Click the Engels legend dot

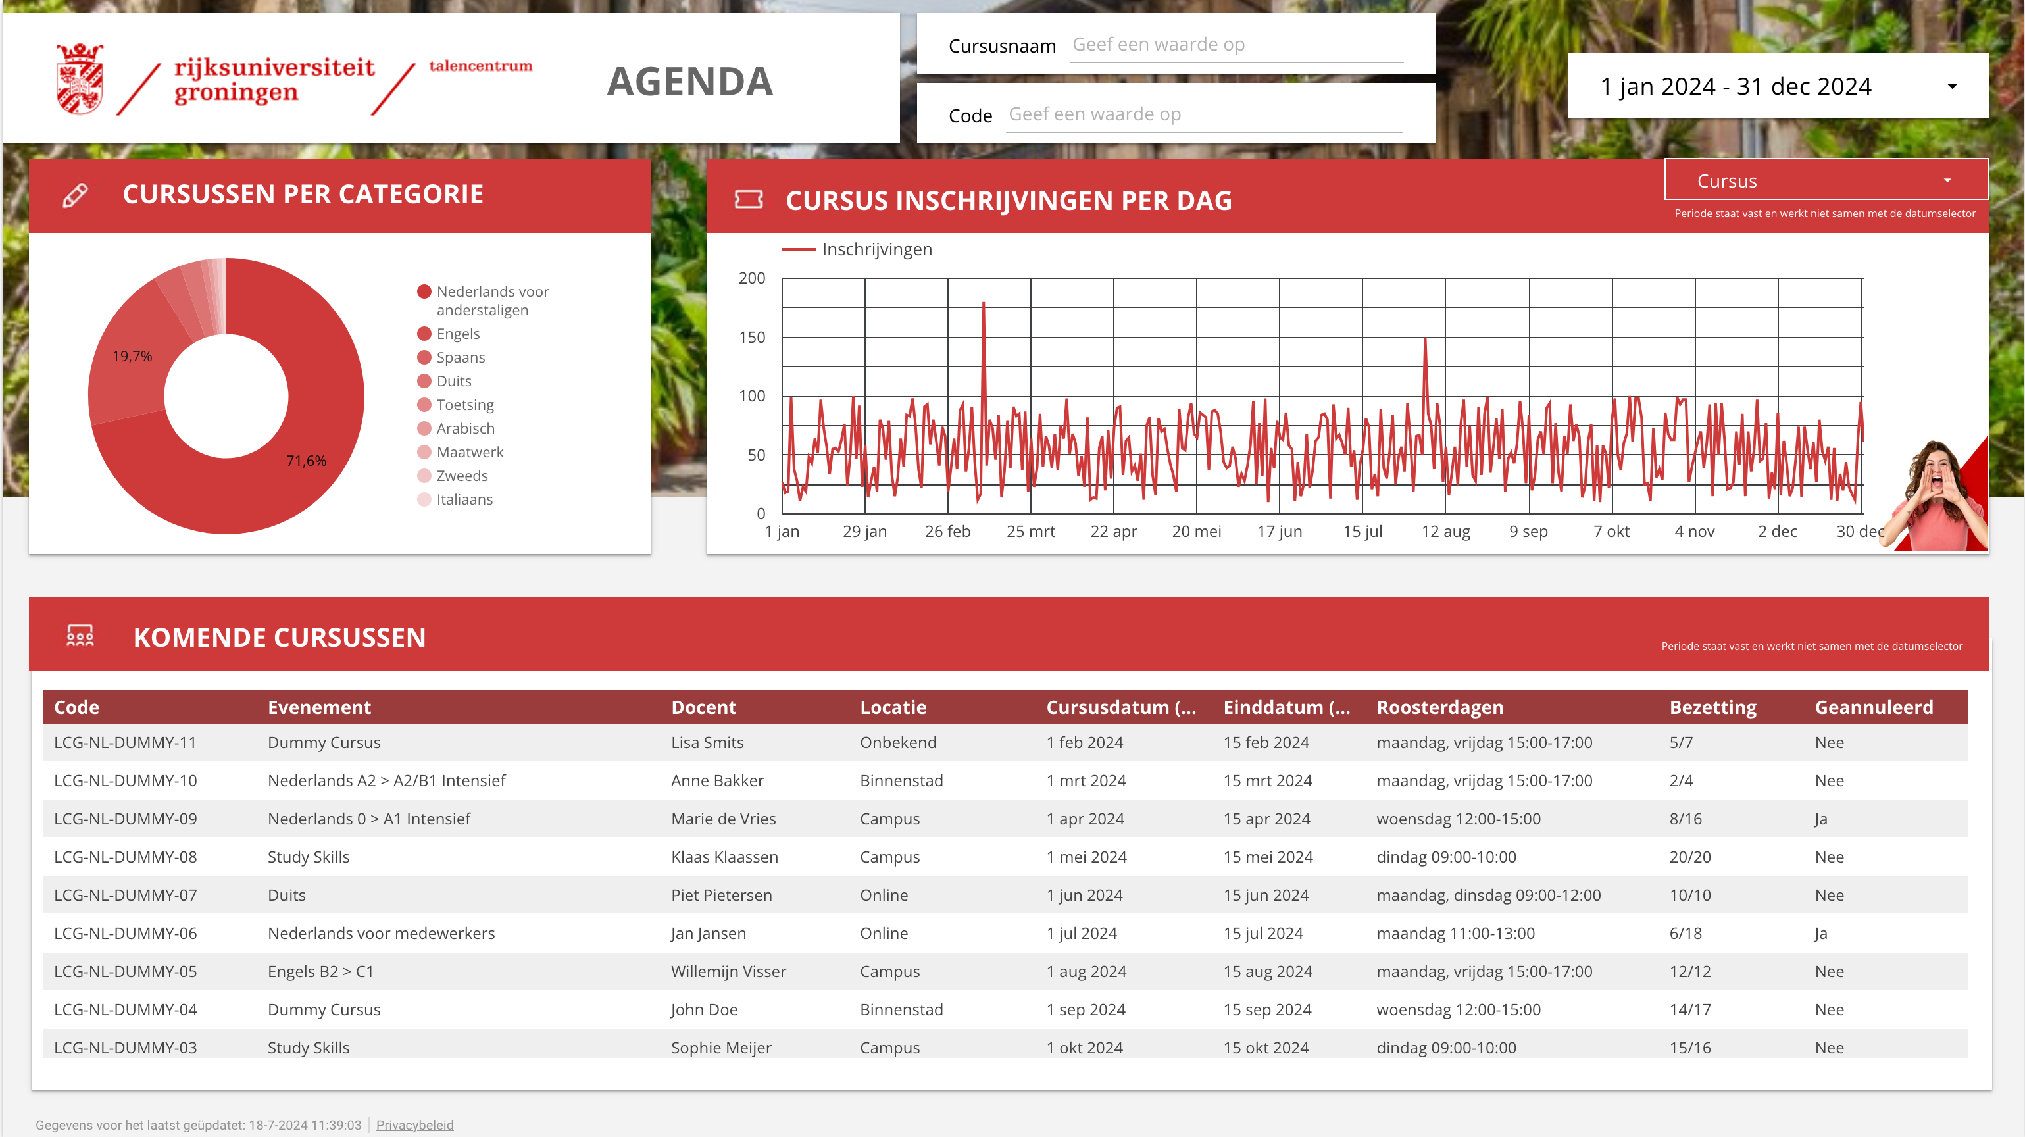point(424,334)
